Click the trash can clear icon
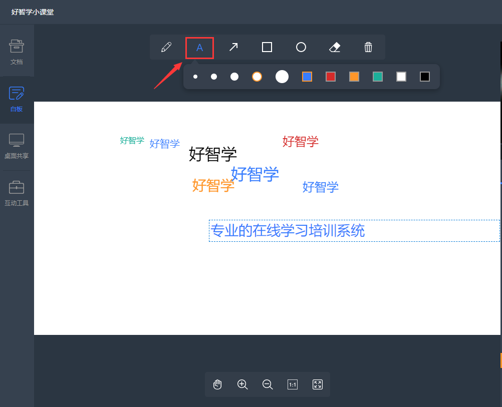502x407 pixels. (368, 48)
